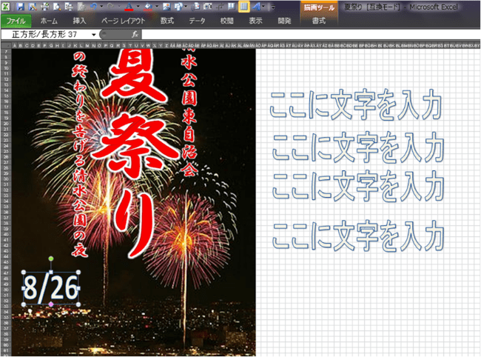Image resolution: width=481 pixels, height=357 pixels.
Task: Toggle the highlighted gridlines icon
Action: pos(244,7)
